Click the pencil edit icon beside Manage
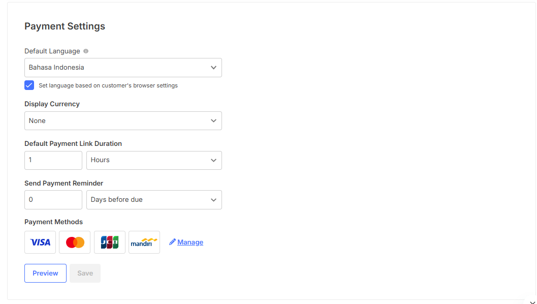Image resolution: width=537 pixels, height=304 pixels. [x=172, y=242]
